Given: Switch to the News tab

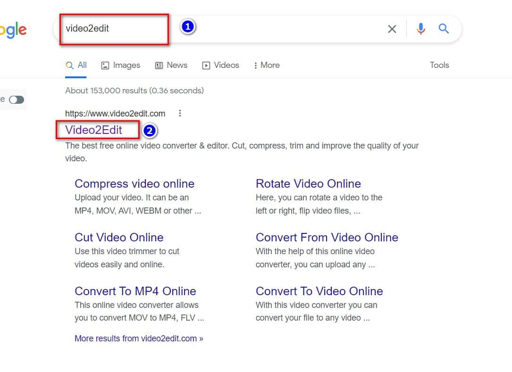Looking at the screenshot, I should (171, 65).
